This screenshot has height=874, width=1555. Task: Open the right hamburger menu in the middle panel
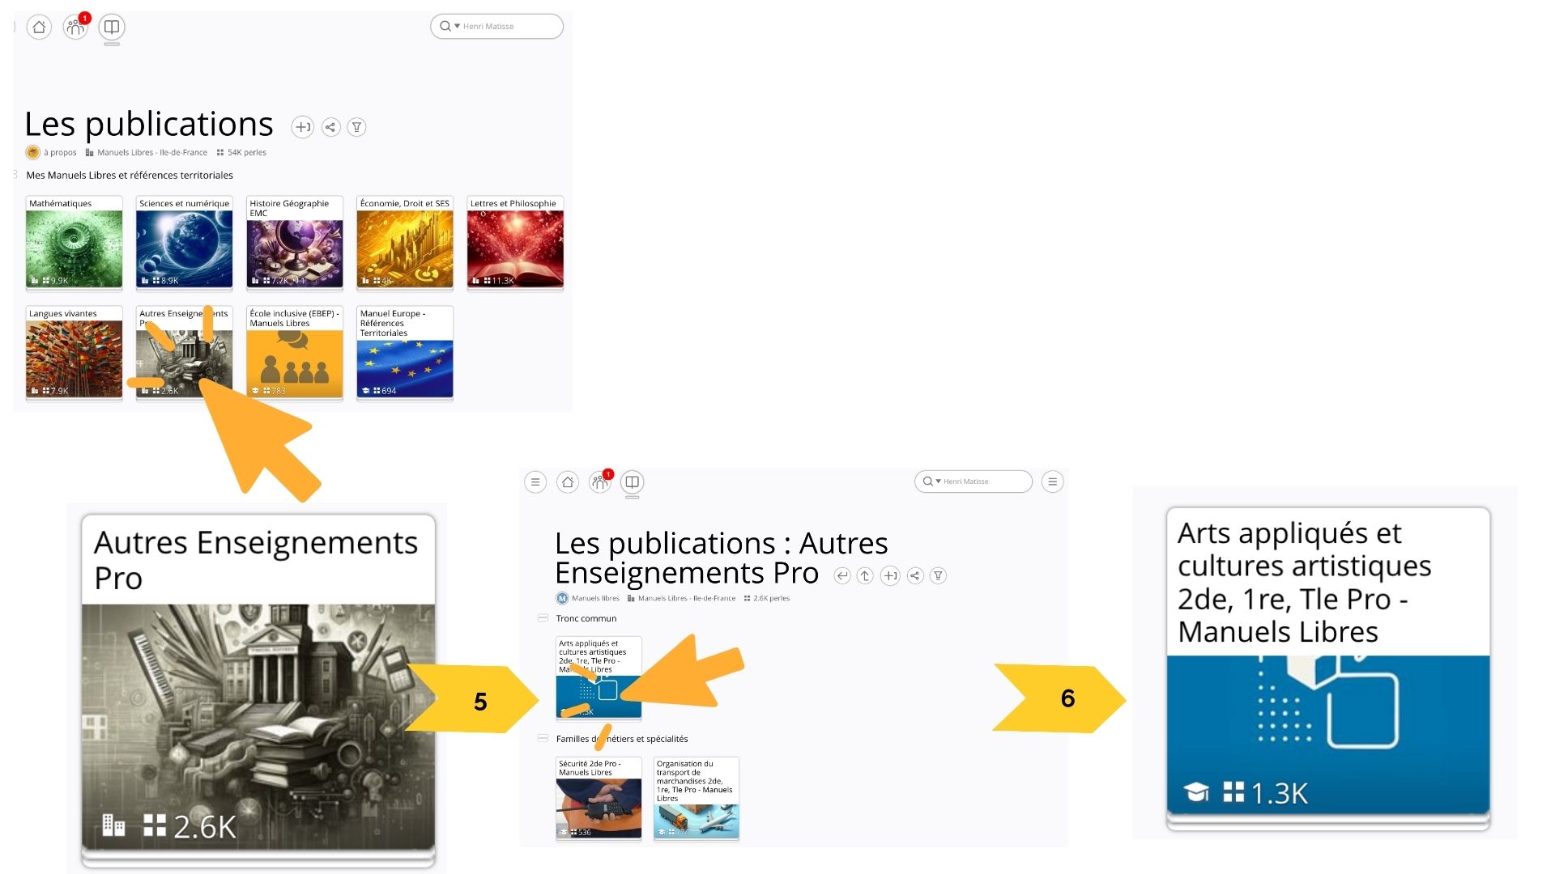(1052, 482)
